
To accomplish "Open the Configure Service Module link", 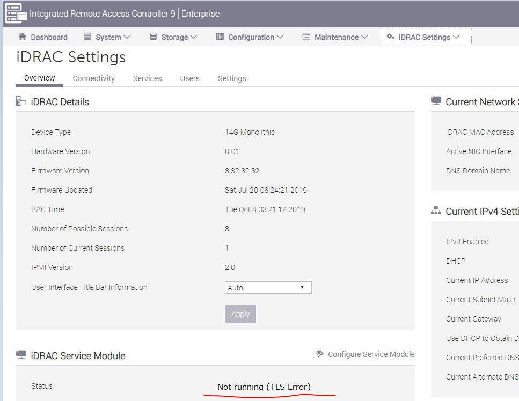I will tap(371, 354).
